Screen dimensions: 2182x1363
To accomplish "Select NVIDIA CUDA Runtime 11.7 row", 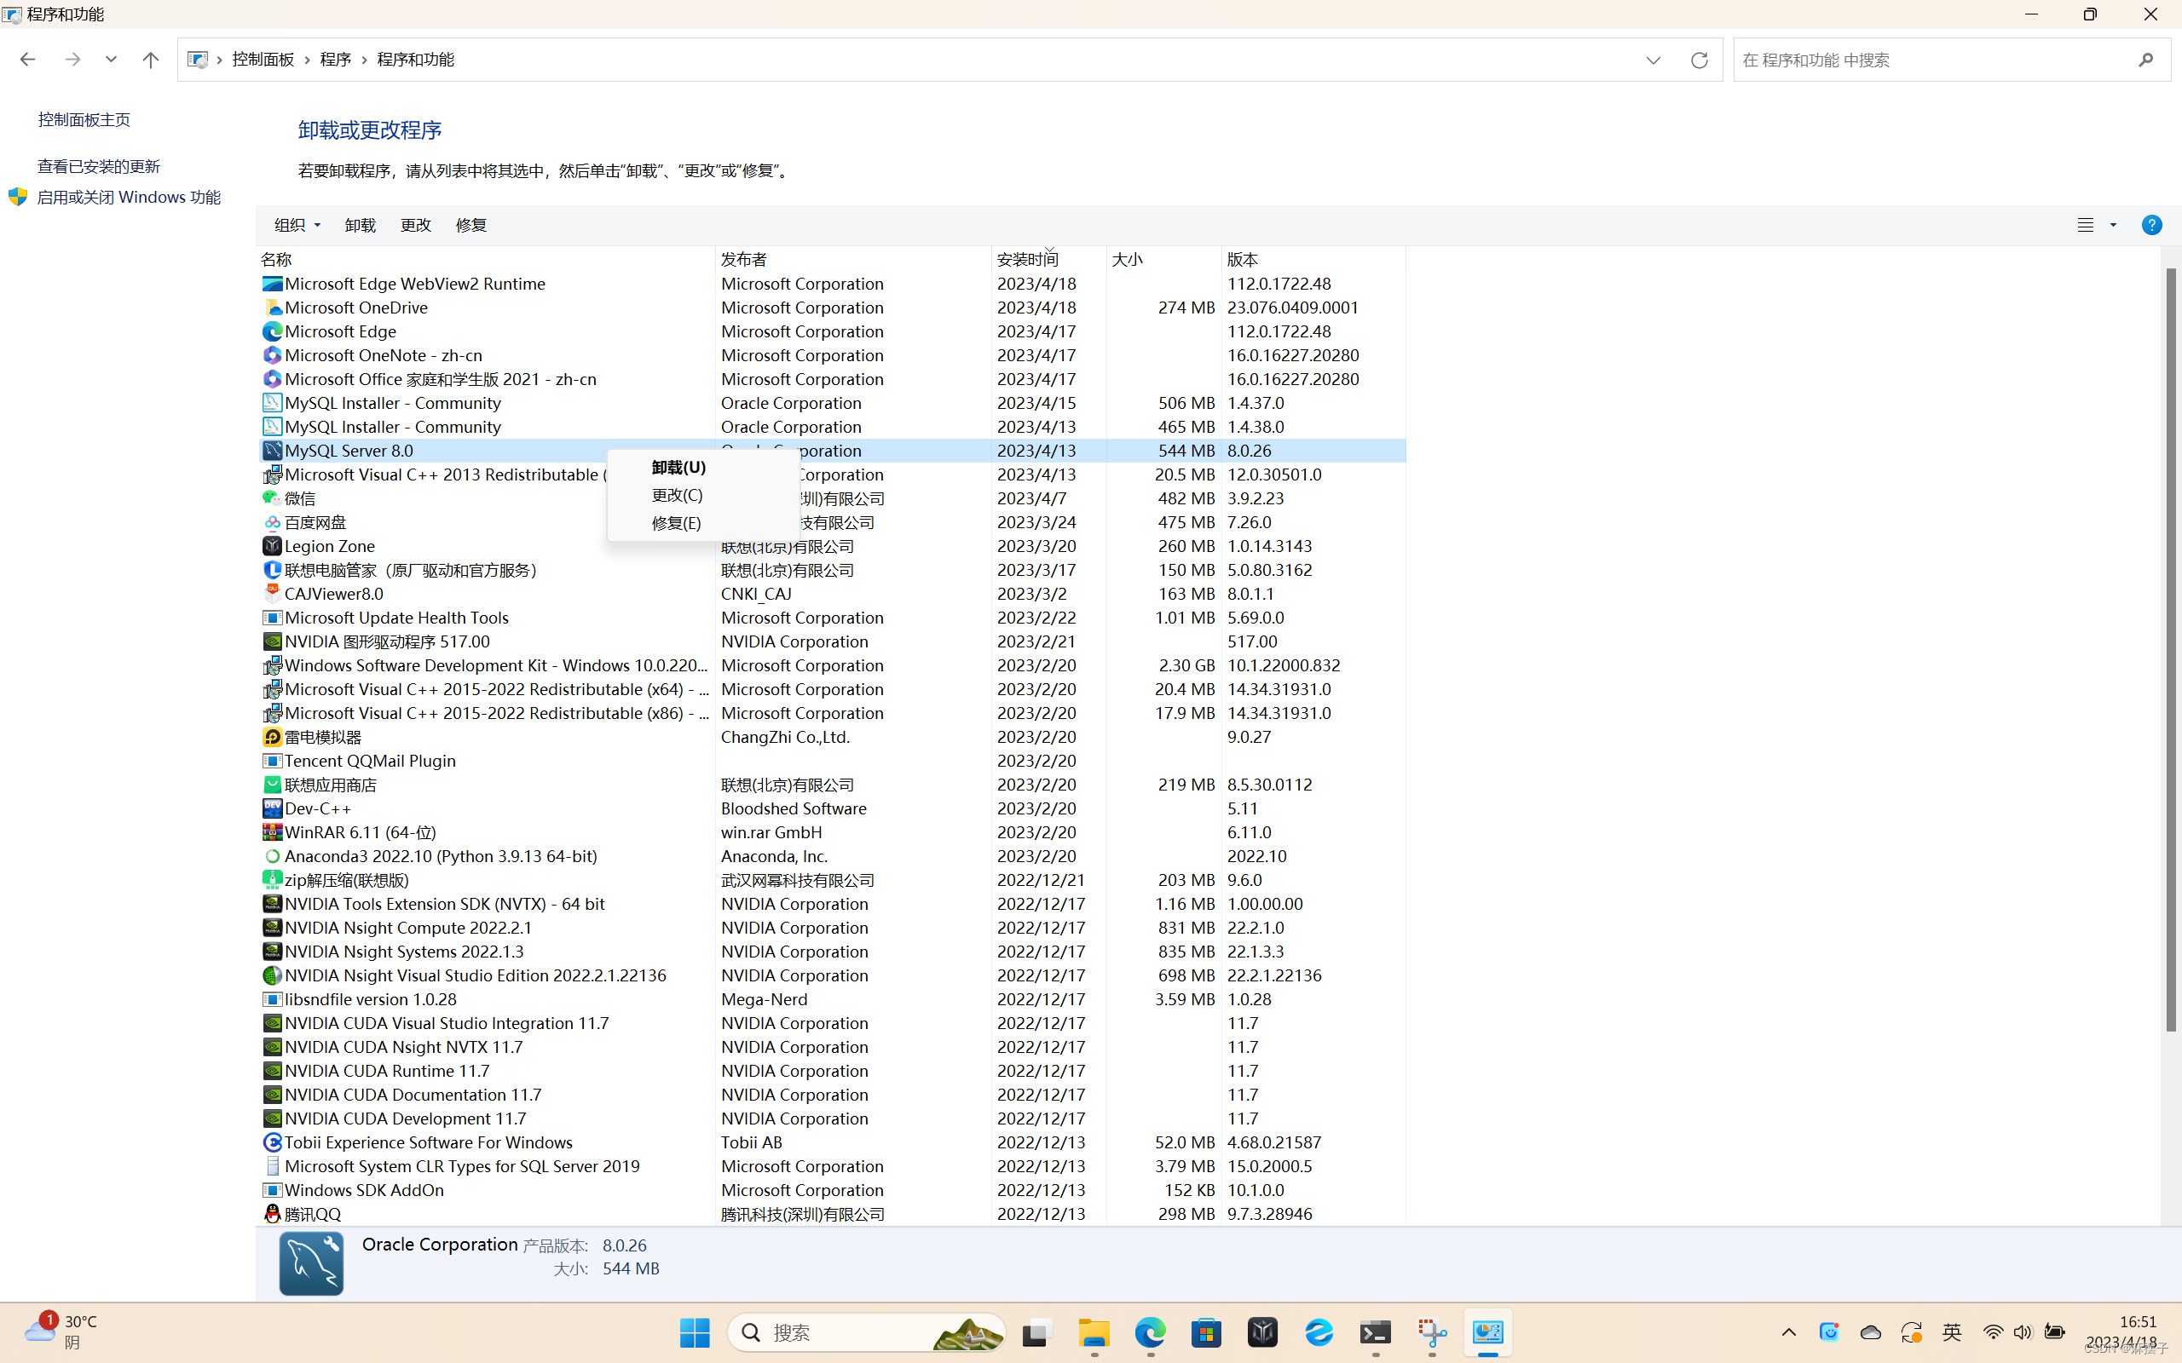I will [831, 1071].
